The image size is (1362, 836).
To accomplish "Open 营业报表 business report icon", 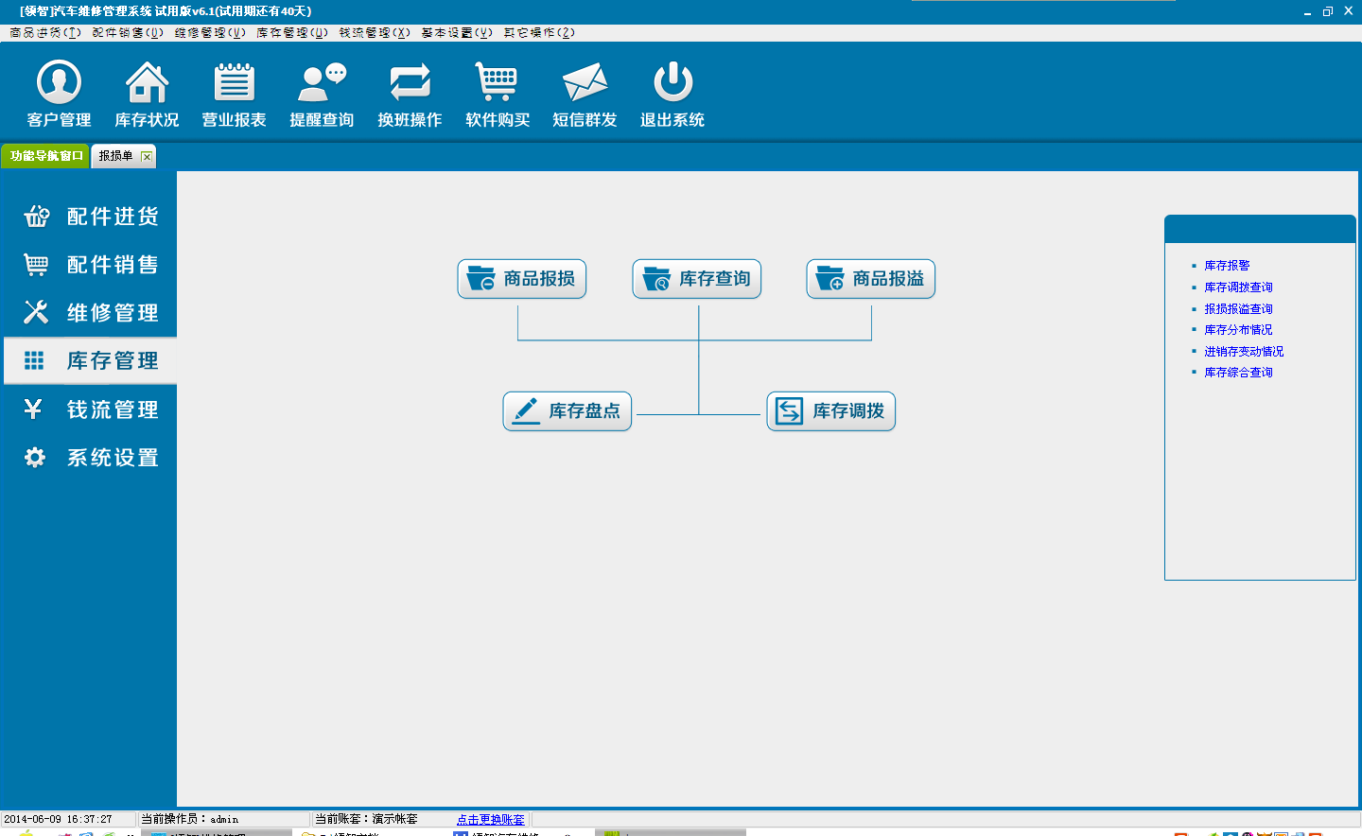I will click(x=234, y=83).
